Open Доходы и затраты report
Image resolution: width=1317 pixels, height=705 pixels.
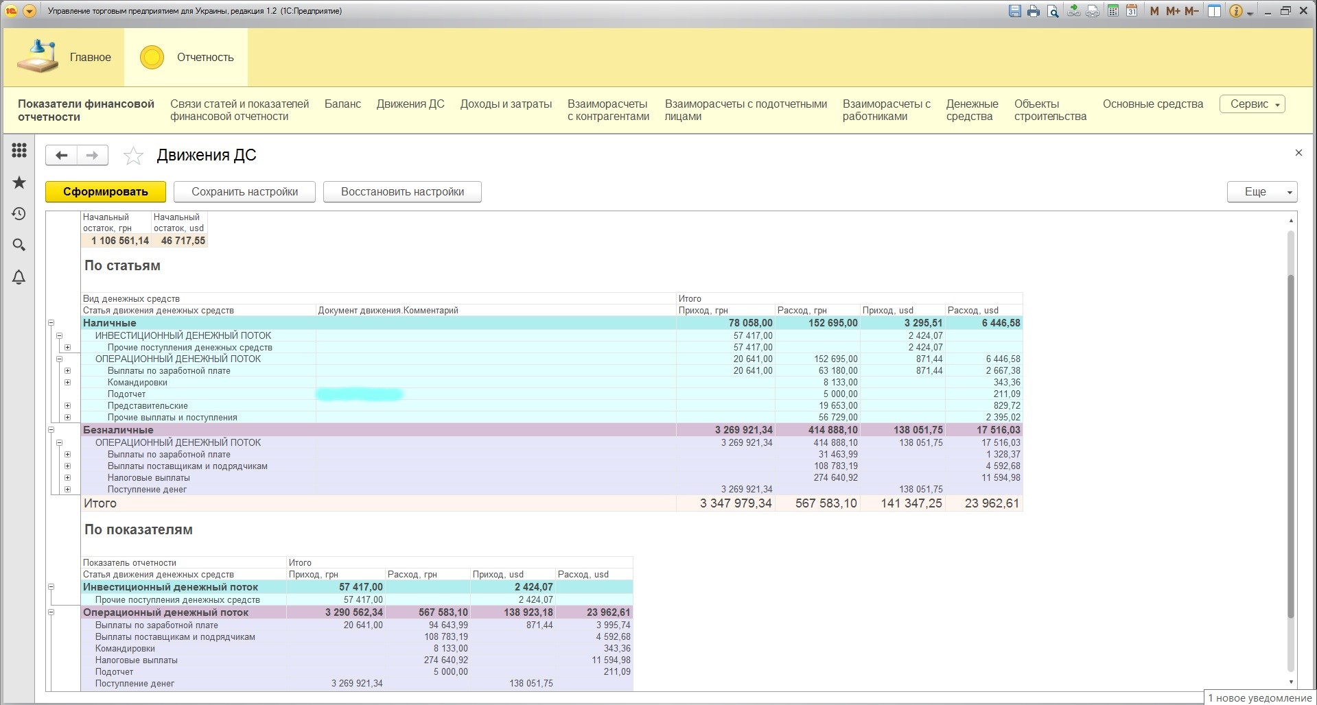506,104
